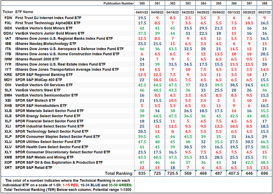This screenshot has height=194, width=273.
Task: Select MDY value 22 for 04/01/22
Action: (x=142, y=80)
